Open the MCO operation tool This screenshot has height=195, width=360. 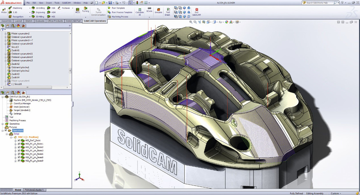(x=77, y=10)
